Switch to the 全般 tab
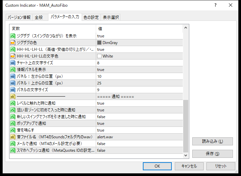 tap(40, 17)
